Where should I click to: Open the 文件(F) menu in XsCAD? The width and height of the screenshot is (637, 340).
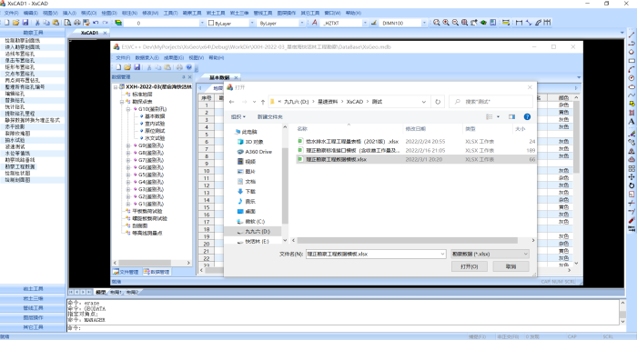pos(11,13)
